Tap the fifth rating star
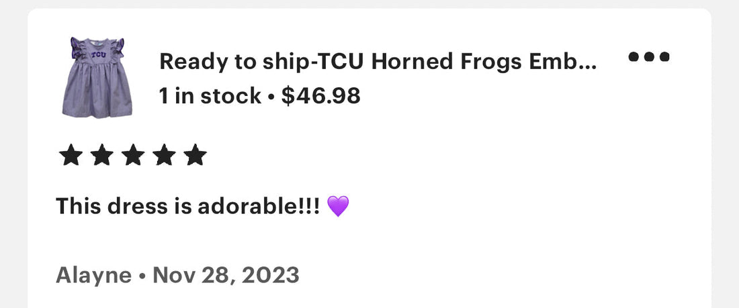The image size is (739, 308). pos(195,156)
